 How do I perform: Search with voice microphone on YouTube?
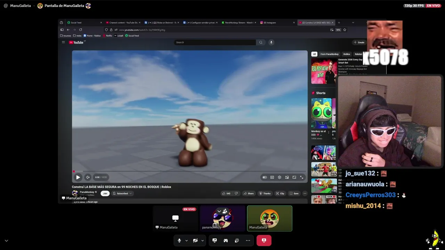[271, 42]
